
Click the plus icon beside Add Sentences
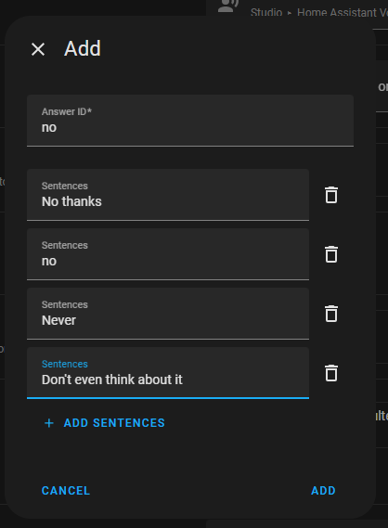pos(49,423)
